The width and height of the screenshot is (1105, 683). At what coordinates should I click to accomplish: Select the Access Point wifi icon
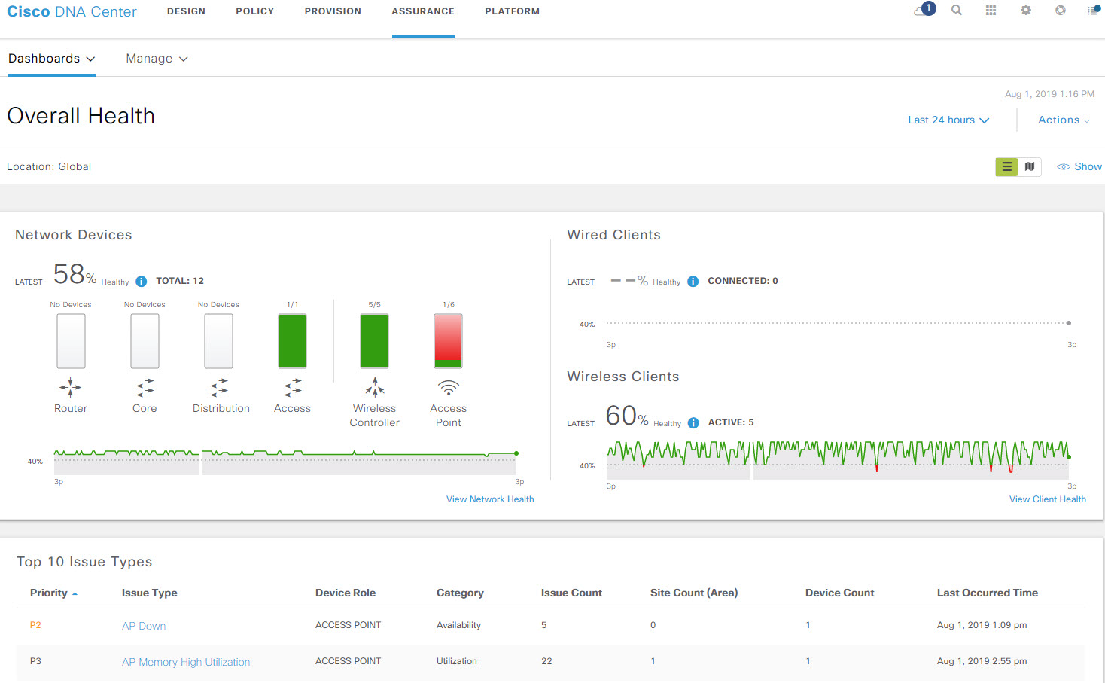449,388
